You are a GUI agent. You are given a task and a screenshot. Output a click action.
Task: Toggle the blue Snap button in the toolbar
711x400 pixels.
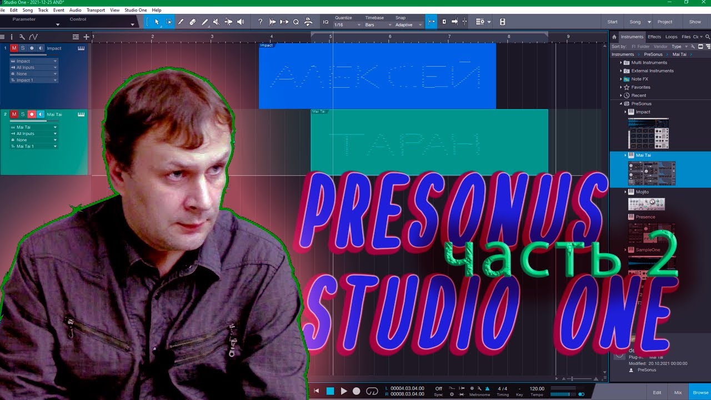pyautogui.click(x=432, y=22)
